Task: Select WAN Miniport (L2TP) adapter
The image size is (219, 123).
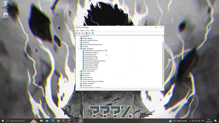Action: (x=91, y=59)
